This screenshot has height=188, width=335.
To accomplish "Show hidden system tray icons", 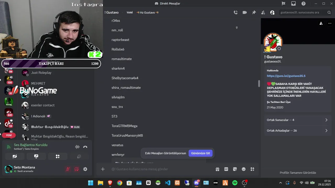I will click(281, 183).
